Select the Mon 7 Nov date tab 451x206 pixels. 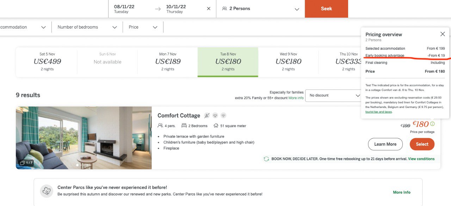(x=168, y=62)
